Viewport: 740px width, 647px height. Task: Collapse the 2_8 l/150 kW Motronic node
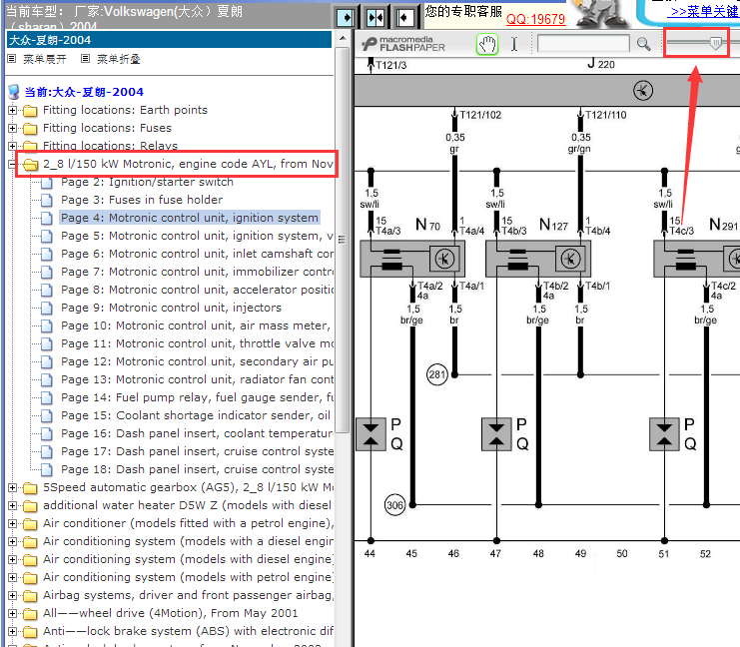click(x=12, y=164)
